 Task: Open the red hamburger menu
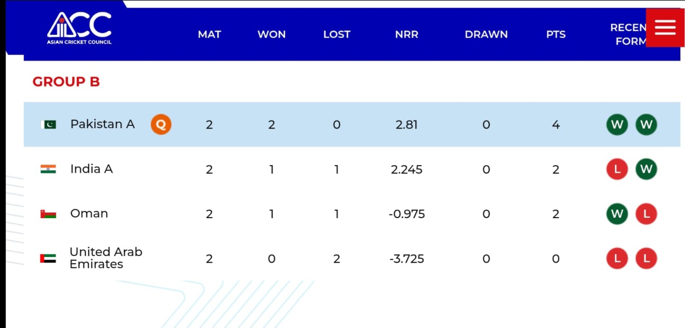pyautogui.click(x=665, y=27)
